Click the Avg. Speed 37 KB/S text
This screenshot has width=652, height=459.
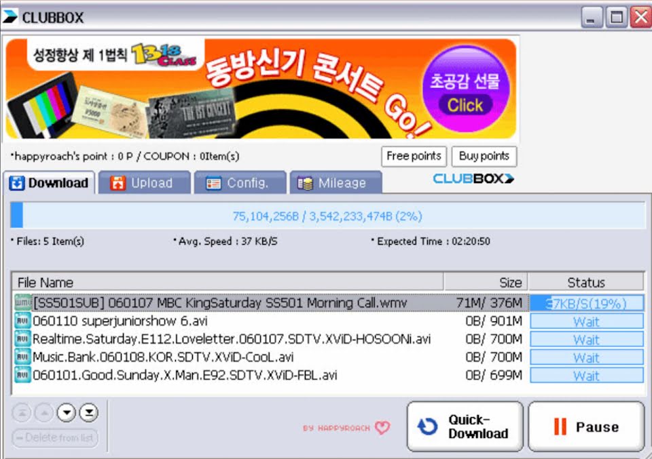coord(225,241)
